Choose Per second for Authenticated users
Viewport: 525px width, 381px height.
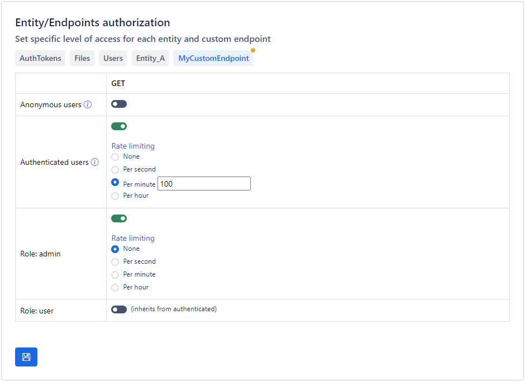coord(115,170)
